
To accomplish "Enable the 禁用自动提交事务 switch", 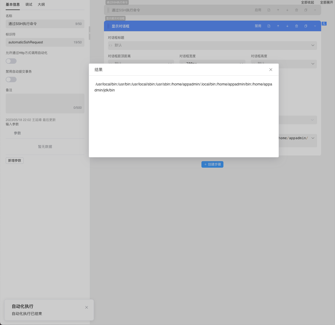I will [x=11, y=79].
